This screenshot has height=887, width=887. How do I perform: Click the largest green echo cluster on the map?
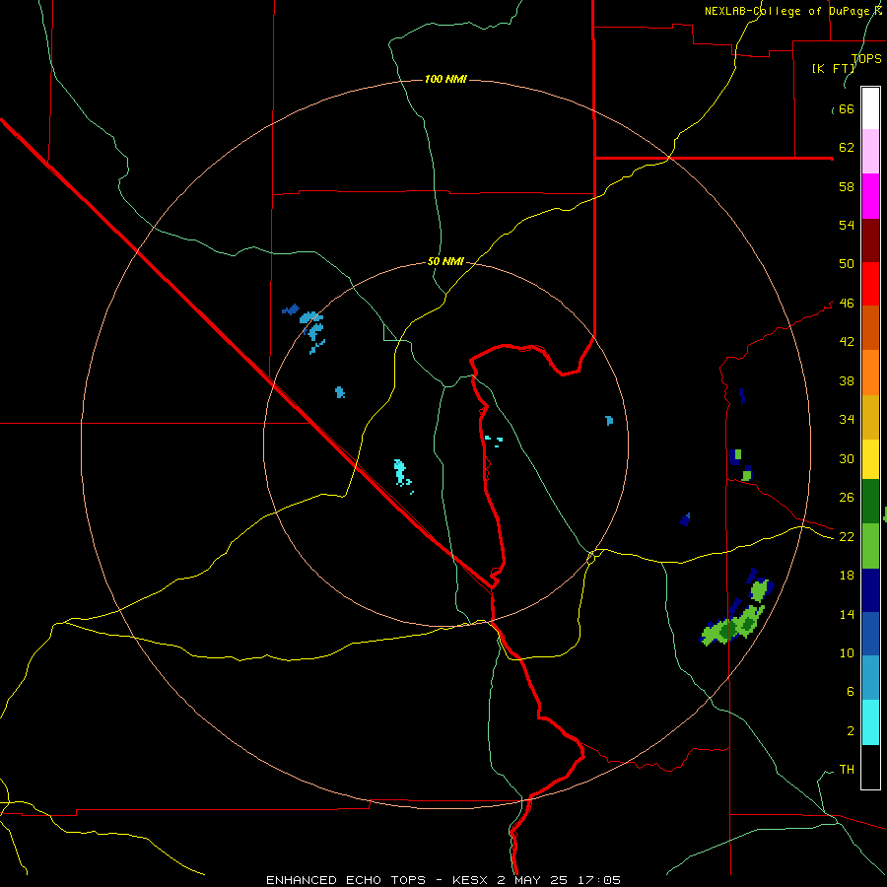[x=731, y=625]
